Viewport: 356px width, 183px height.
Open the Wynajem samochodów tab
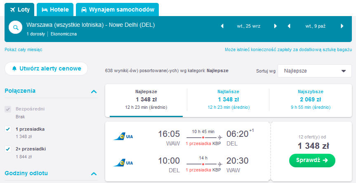(x=118, y=9)
